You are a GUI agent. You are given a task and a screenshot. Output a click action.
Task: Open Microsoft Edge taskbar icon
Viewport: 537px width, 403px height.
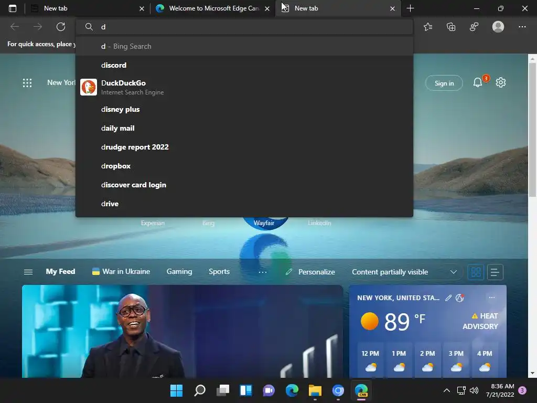tap(292, 390)
